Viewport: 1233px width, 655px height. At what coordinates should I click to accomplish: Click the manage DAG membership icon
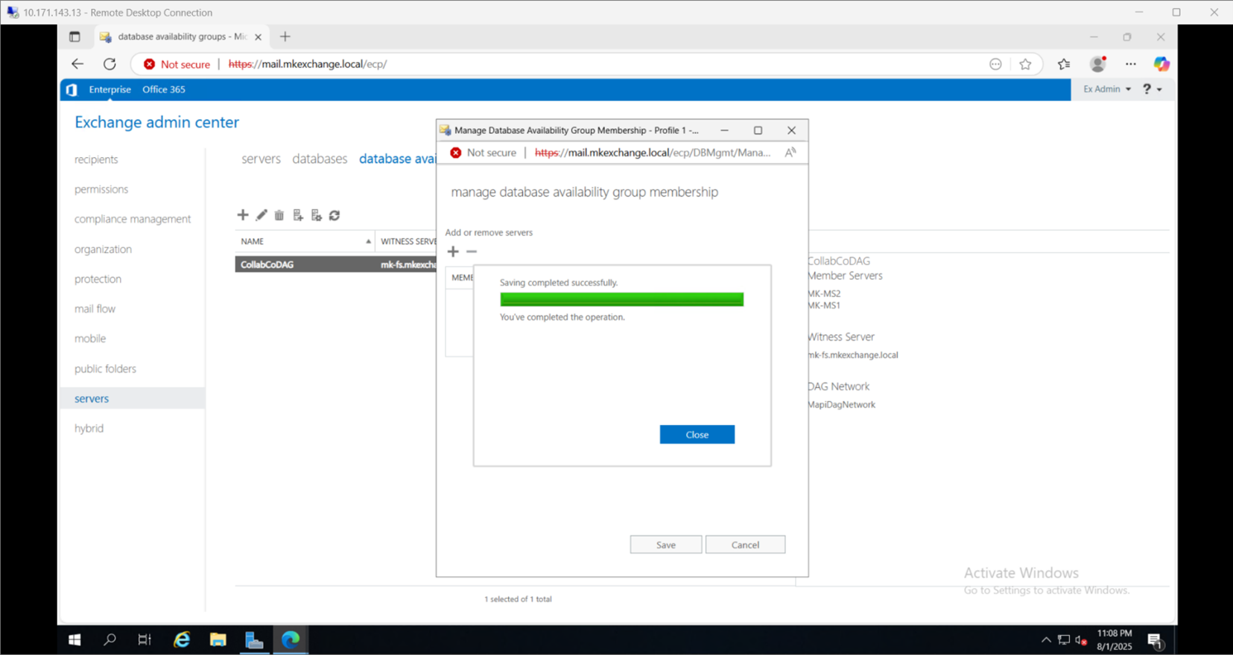point(298,215)
